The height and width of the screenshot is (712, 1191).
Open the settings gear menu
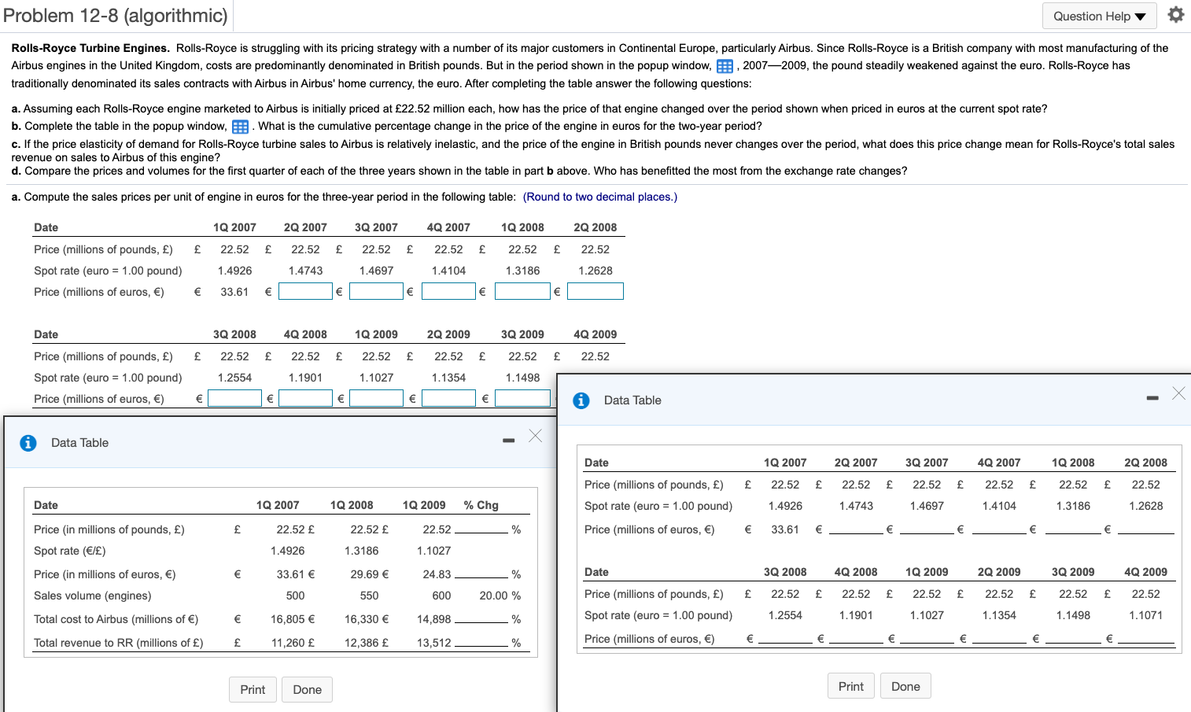click(x=1175, y=15)
